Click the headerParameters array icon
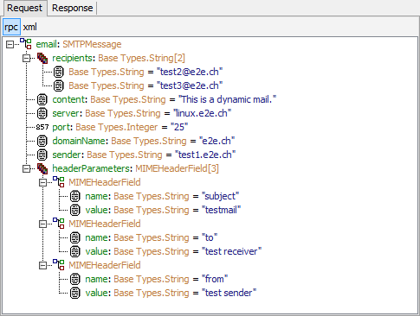The image size is (420, 316). pos(42,168)
